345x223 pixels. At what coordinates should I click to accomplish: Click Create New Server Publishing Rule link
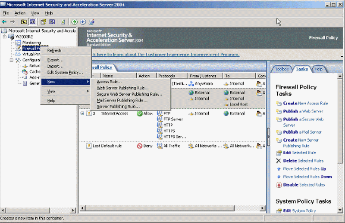coord(301,143)
